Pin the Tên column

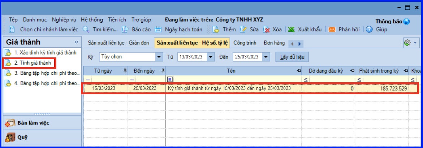(298, 71)
